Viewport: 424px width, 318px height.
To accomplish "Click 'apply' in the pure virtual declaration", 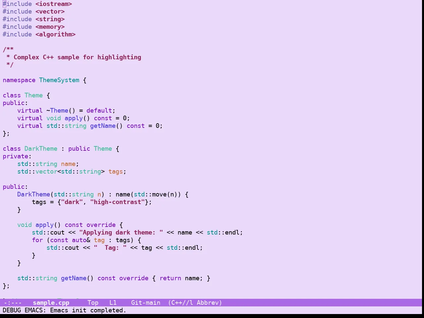I will pyautogui.click(x=74, y=118).
